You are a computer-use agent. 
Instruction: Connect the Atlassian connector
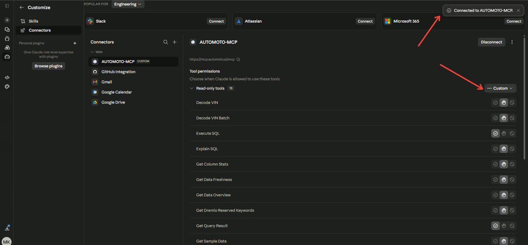click(365, 21)
